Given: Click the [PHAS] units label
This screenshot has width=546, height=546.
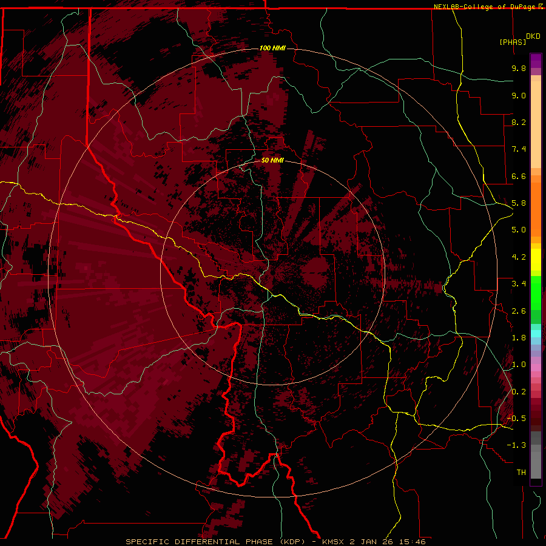Looking at the screenshot, I should (x=513, y=42).
